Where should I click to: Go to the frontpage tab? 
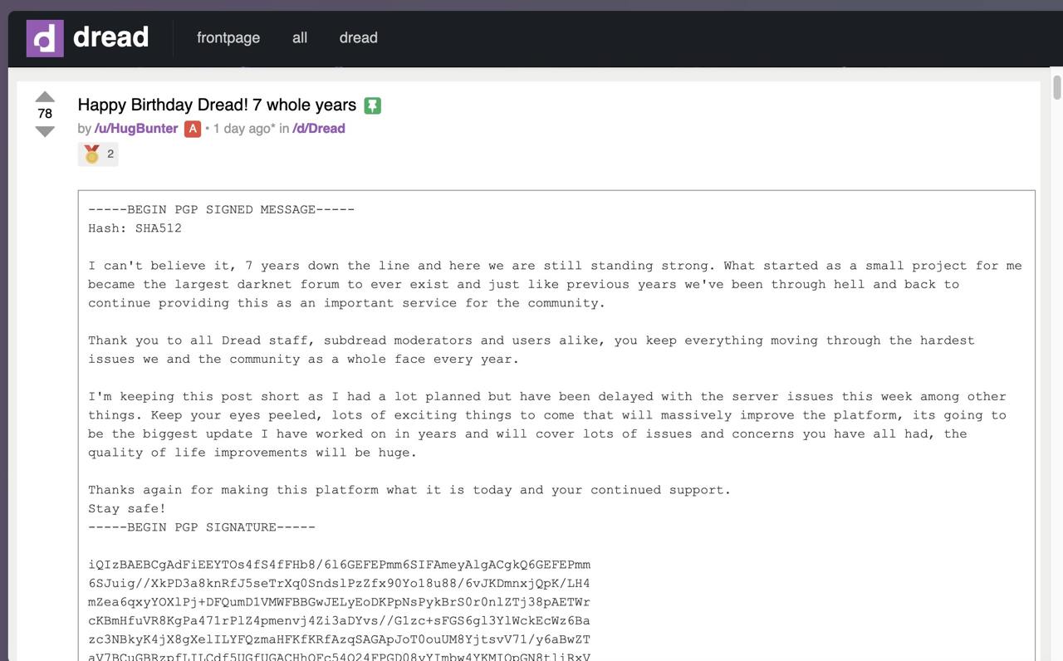(228, 37)
